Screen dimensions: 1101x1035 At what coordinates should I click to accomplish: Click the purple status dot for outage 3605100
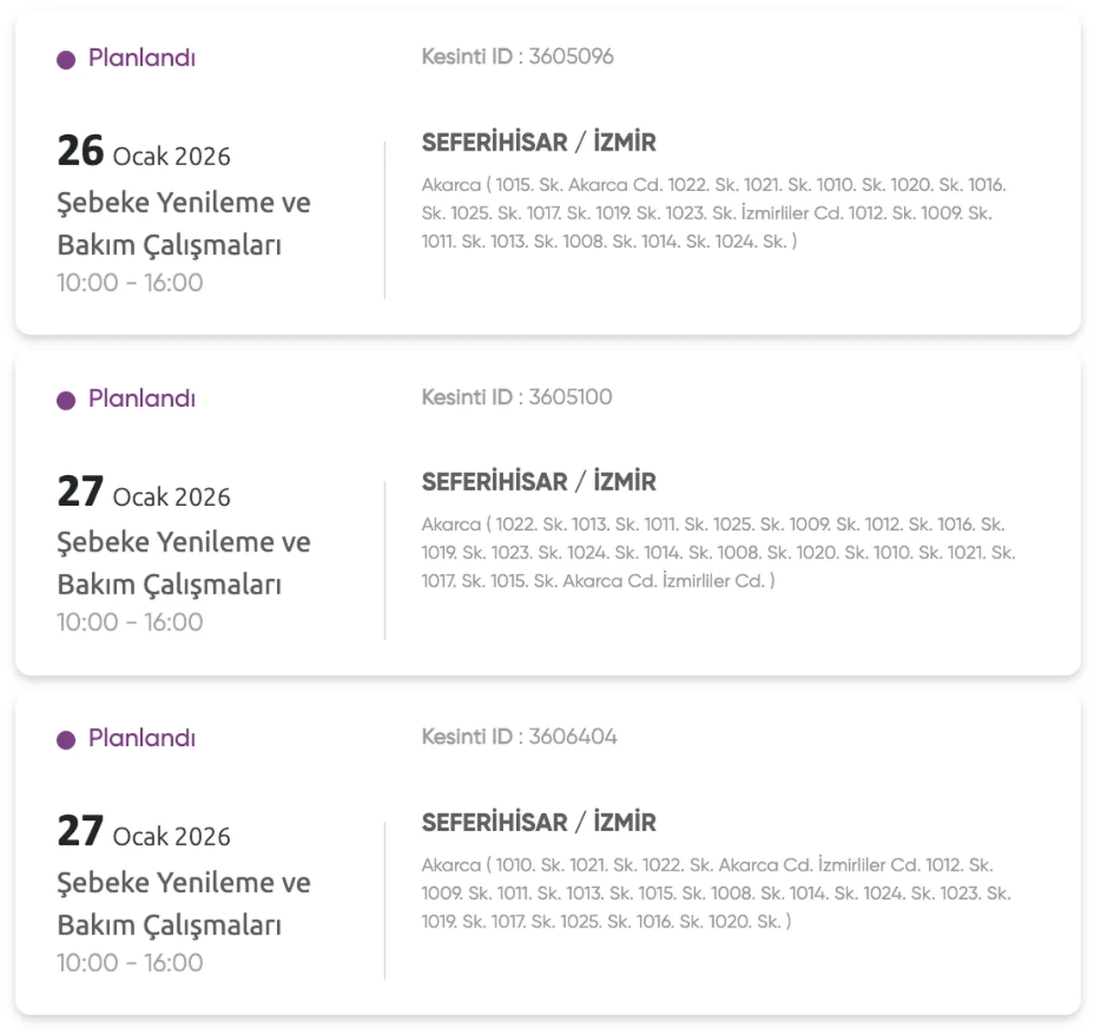tap(66, 401)
